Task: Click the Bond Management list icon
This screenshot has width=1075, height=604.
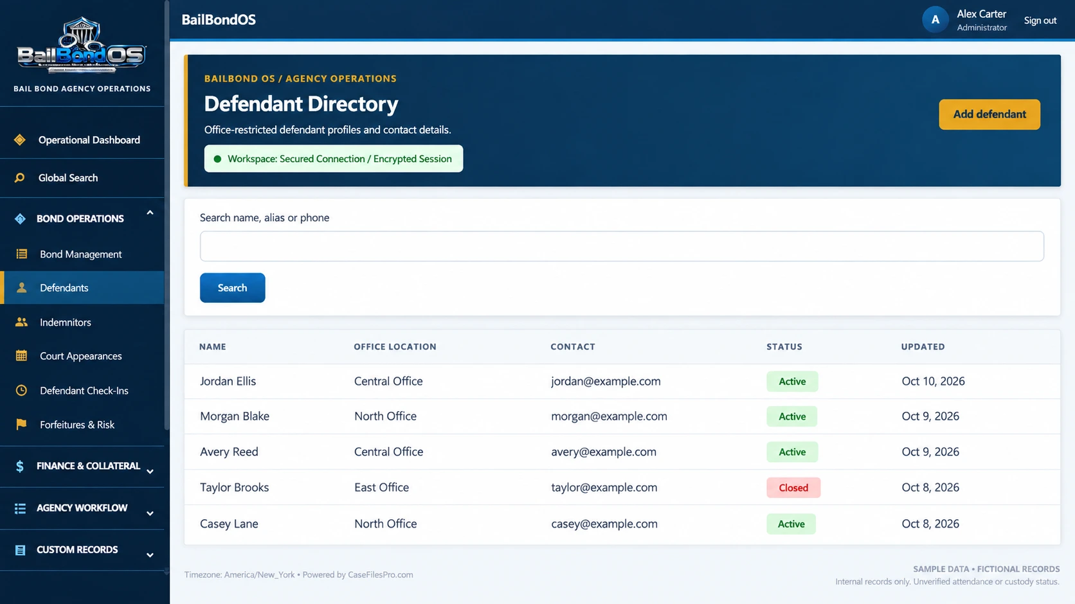Action: click(x=21, y=254)
